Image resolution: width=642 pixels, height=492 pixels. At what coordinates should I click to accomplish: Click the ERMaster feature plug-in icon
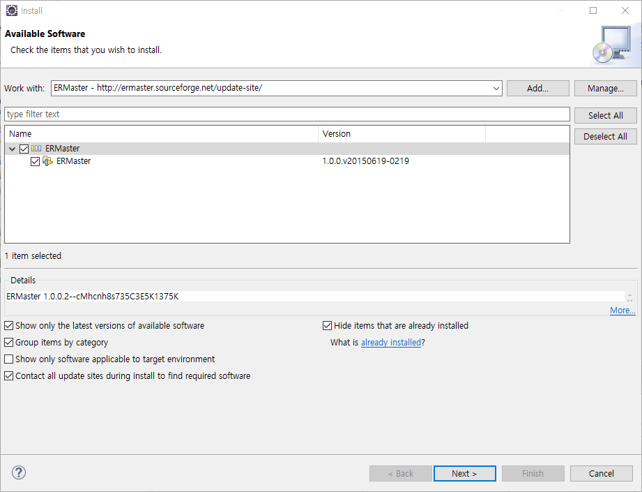click(47, 161)
